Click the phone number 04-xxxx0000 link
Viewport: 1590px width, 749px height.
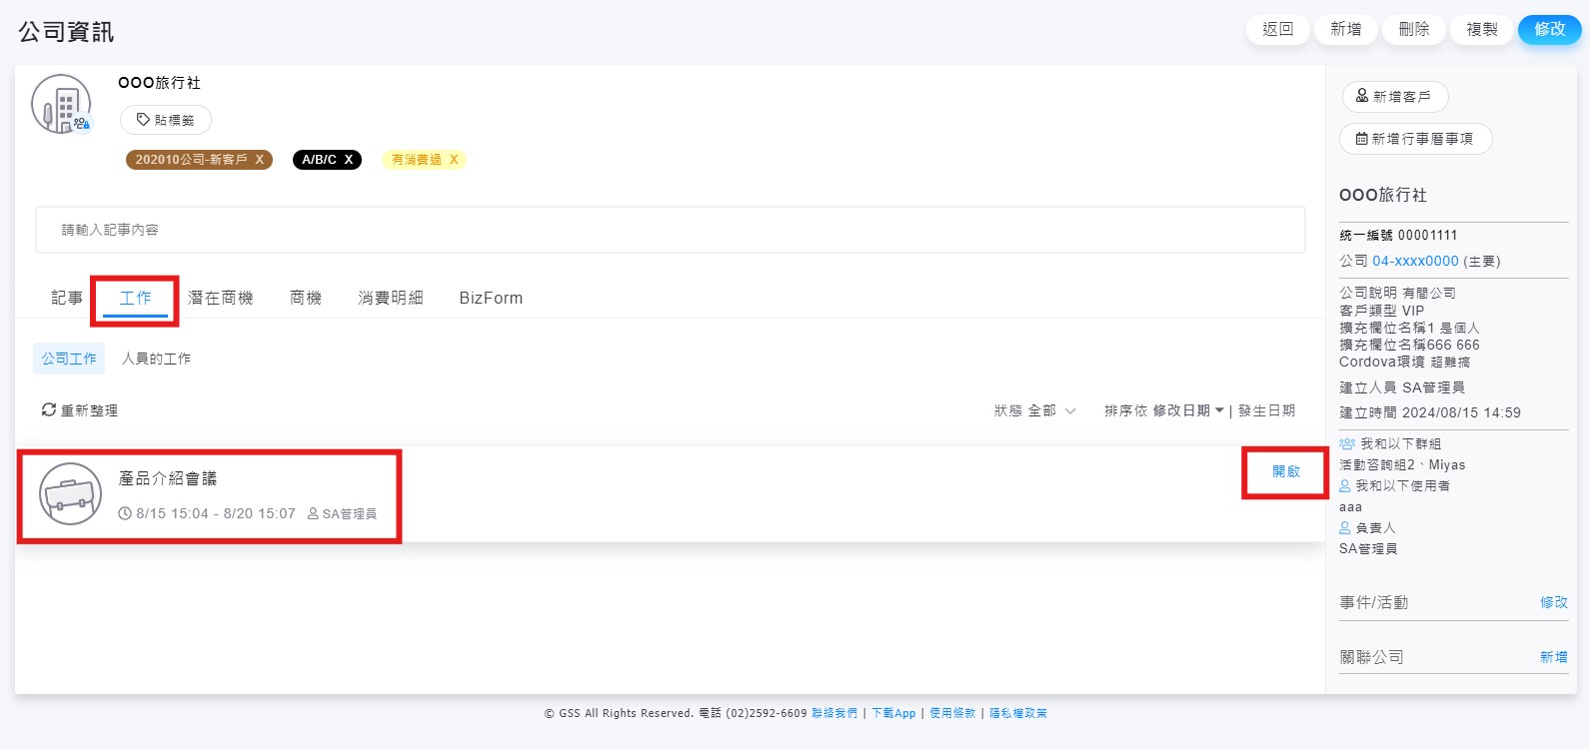pos(1415,261)
